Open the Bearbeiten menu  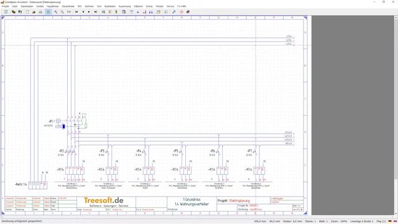(x=110, y=6)
